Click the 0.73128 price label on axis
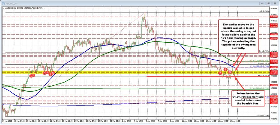Viewport: 280px width, 125px height. coord(274,84)
